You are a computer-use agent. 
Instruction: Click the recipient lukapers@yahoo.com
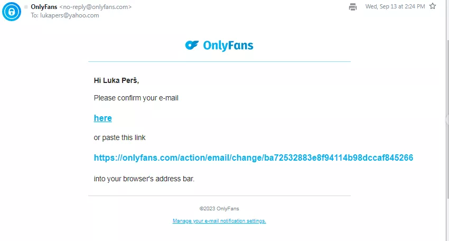pyautogui.click(x=70, y=15)
